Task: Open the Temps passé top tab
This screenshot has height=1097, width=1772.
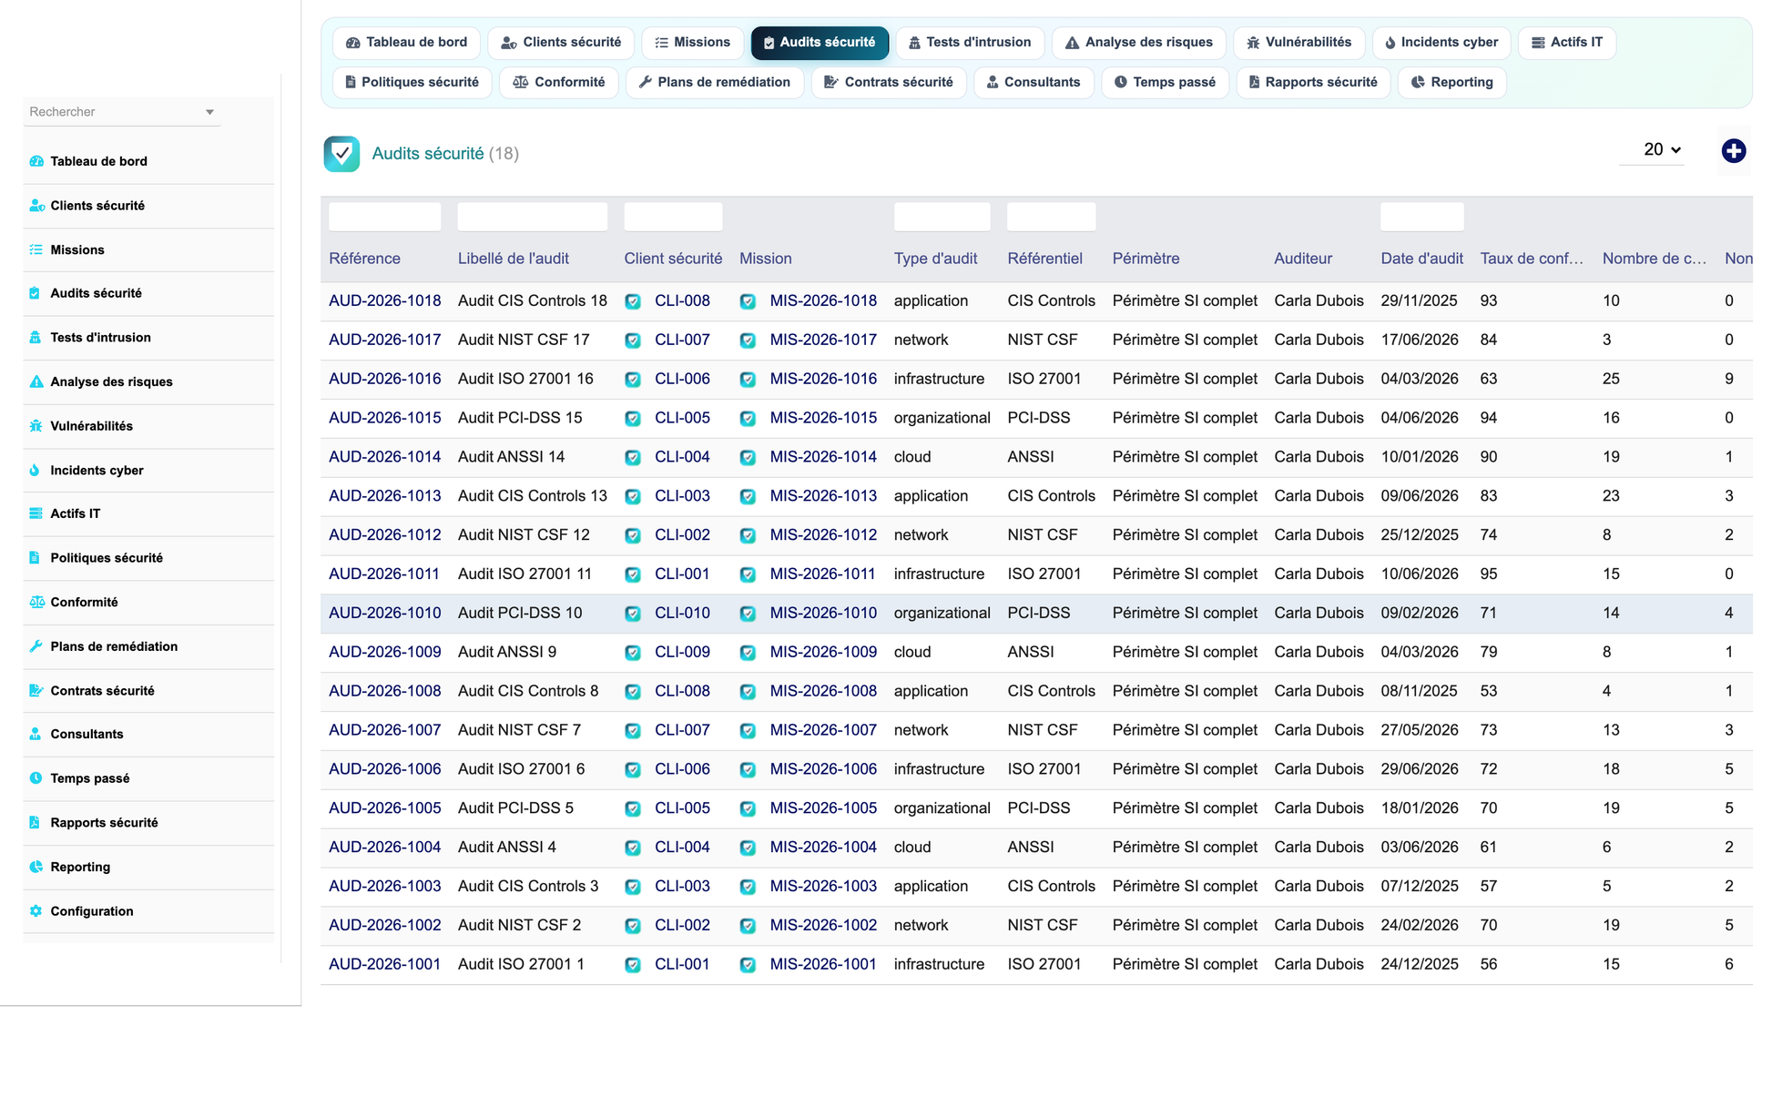Action: [x=1165, y=83]
